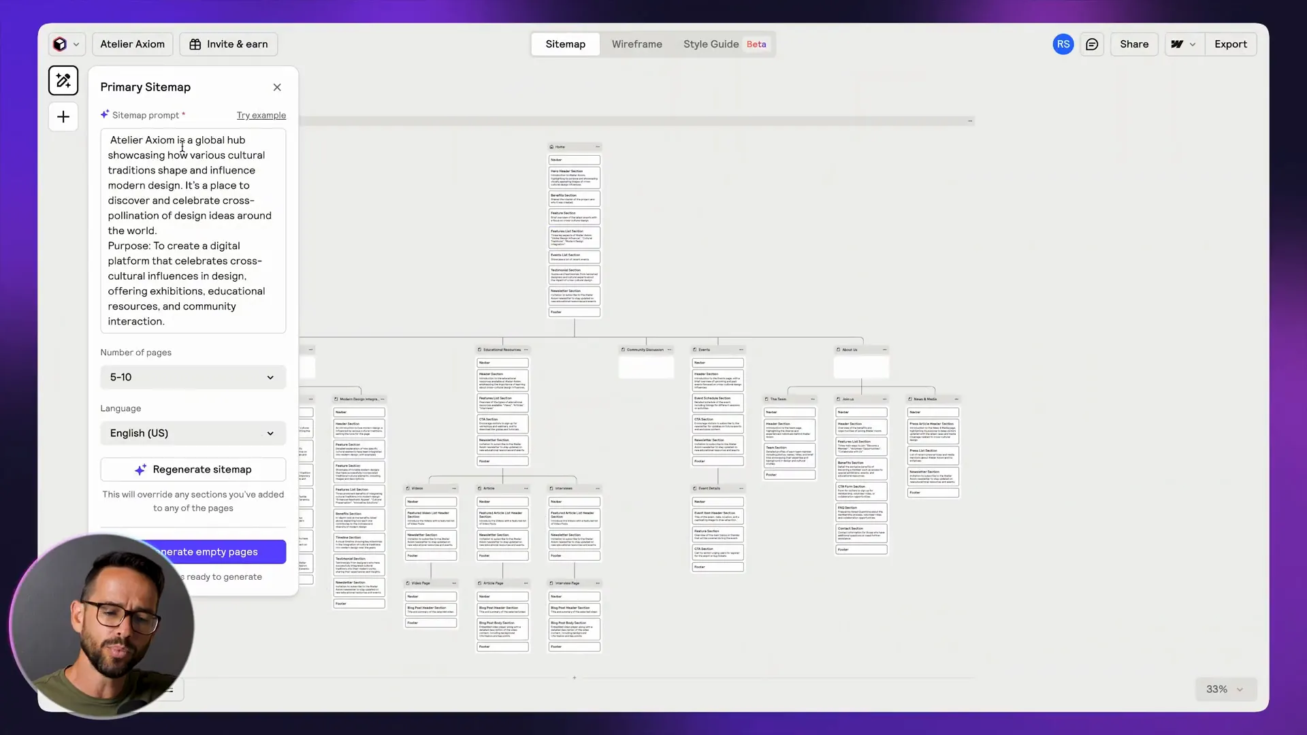Image resolution: width=1307 pixels, height=735 pixels.
Task: Click the Share button
Action: (1134, 44)
